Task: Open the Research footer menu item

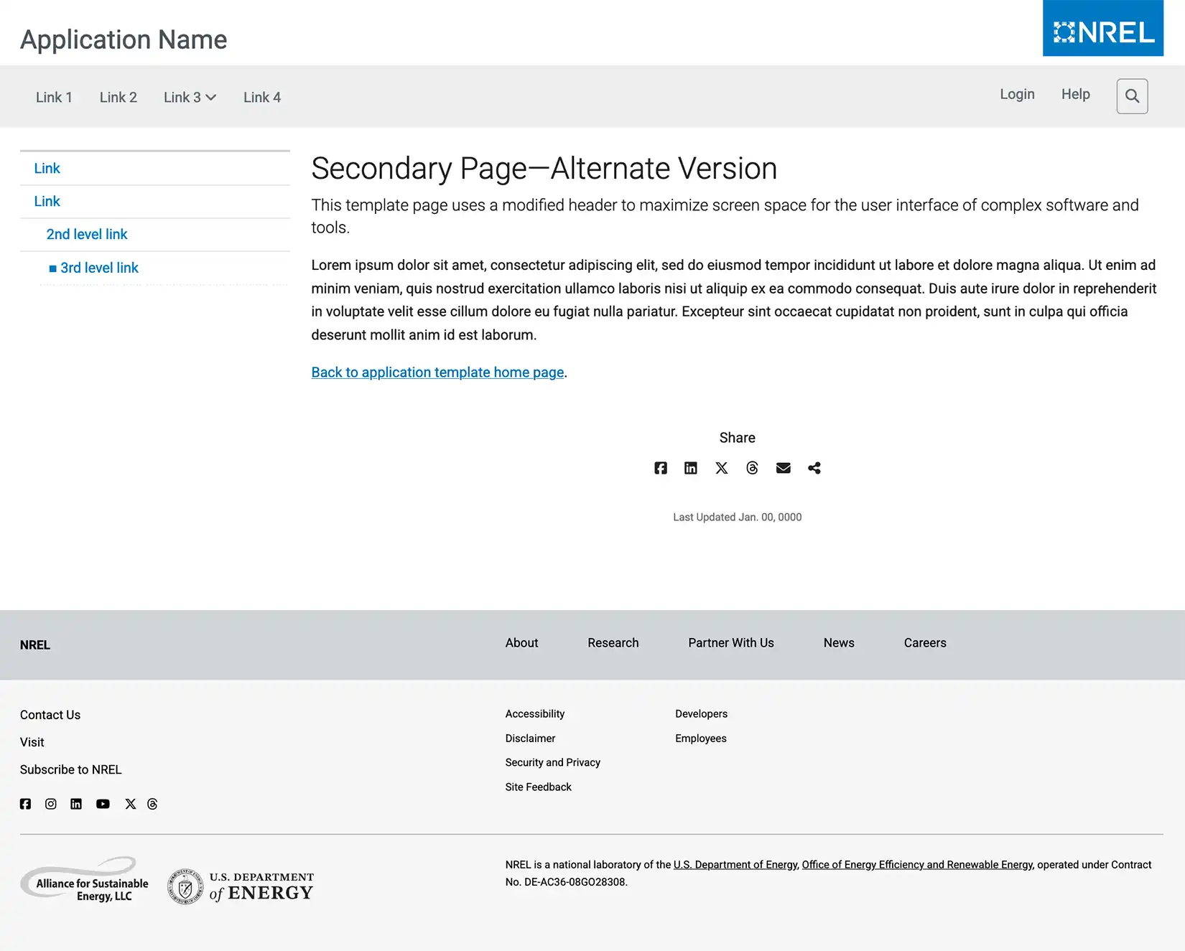Action: [x=613, y=643]
